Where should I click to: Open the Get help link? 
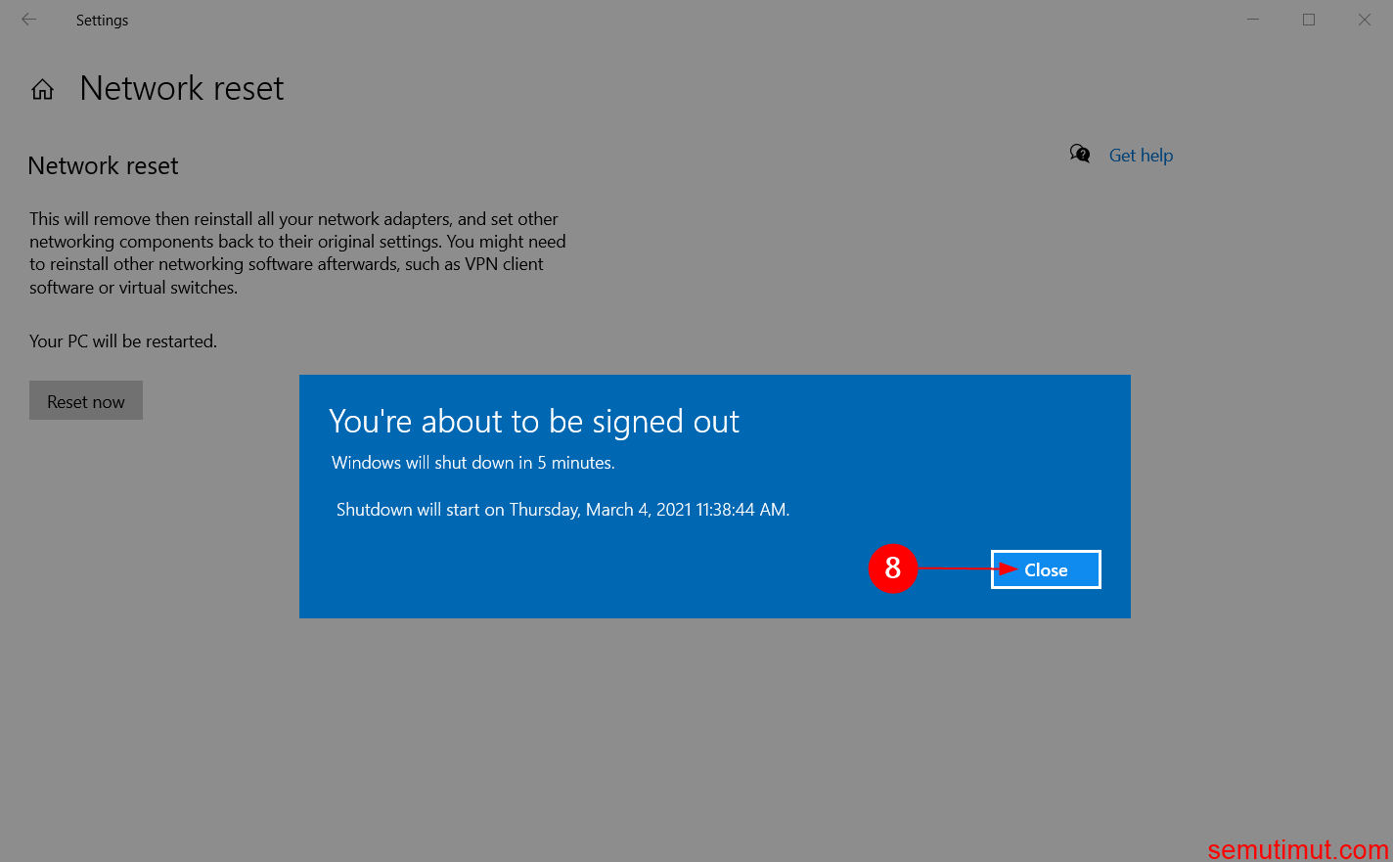pos(1141,155)
